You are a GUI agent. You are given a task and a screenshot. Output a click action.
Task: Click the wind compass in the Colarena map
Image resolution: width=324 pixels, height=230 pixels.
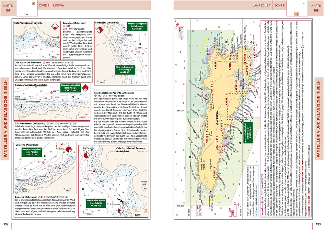point(69,150)
